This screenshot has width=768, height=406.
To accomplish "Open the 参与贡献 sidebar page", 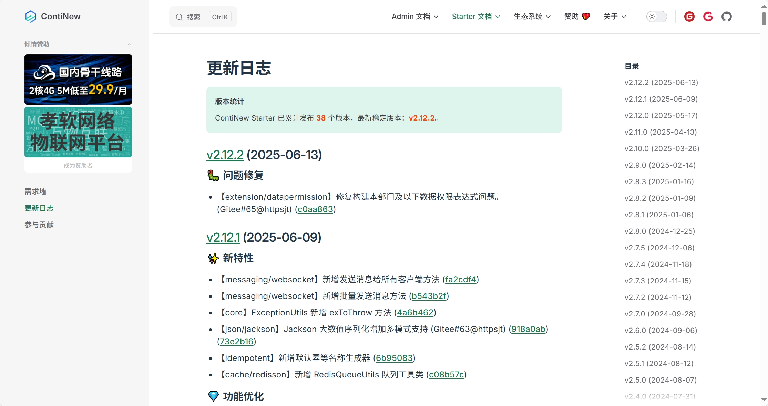I will 39,225.
